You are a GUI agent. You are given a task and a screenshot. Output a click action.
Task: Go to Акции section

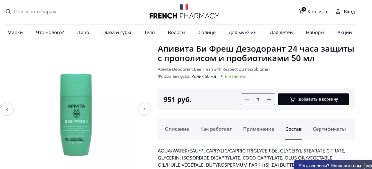344,32
